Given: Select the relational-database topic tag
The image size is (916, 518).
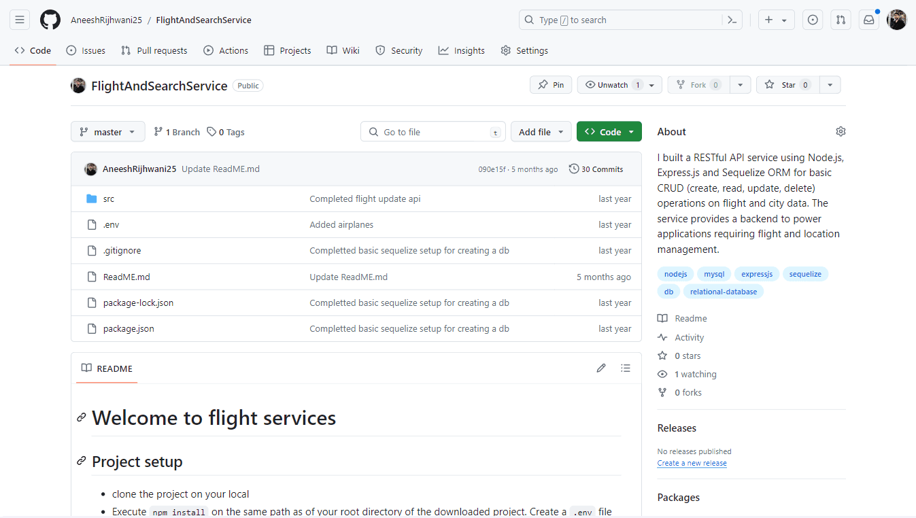Looking at the screenshot, I should [x=724, y=292].
